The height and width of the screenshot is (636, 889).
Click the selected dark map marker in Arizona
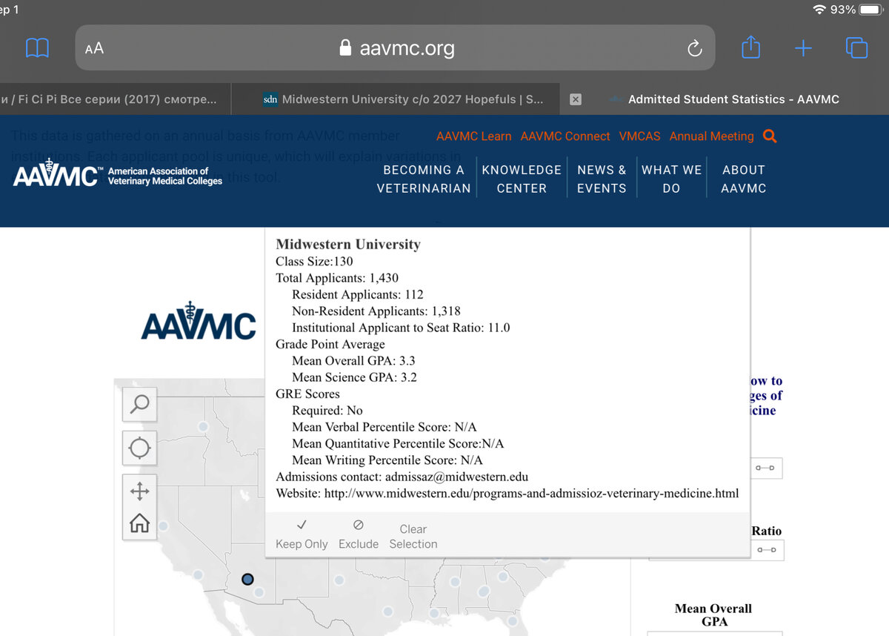(247, 579)
